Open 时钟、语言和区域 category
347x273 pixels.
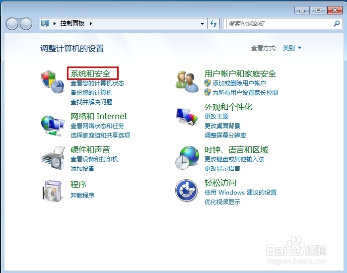click(236, 150)
